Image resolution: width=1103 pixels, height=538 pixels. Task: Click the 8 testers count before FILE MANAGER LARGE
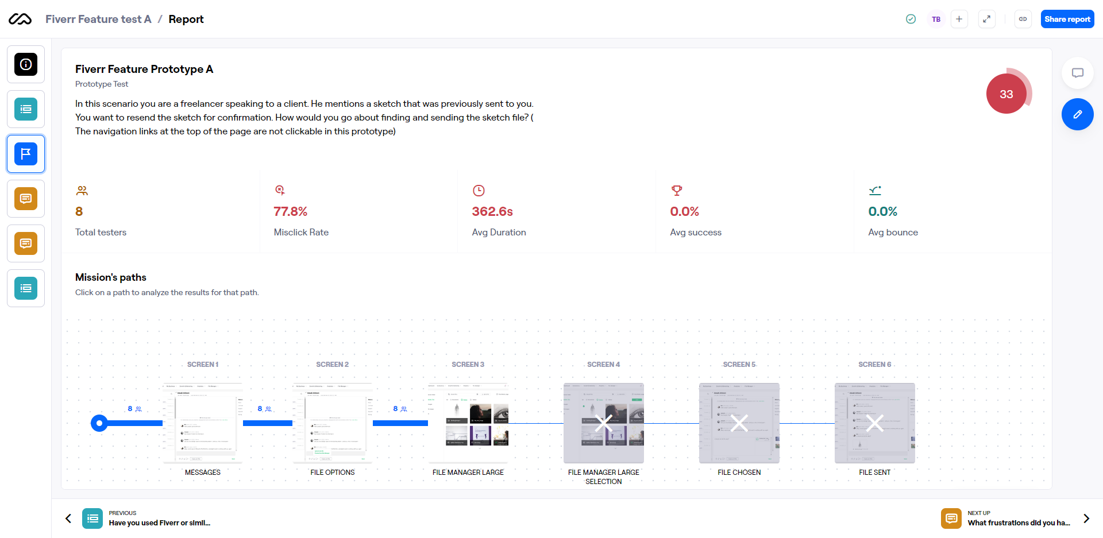[x=400, y=409]
